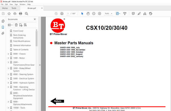The image size is (171, 111).
Task: Expand 7000 - Operating Function bookmark
Action: tap(8, 87)
